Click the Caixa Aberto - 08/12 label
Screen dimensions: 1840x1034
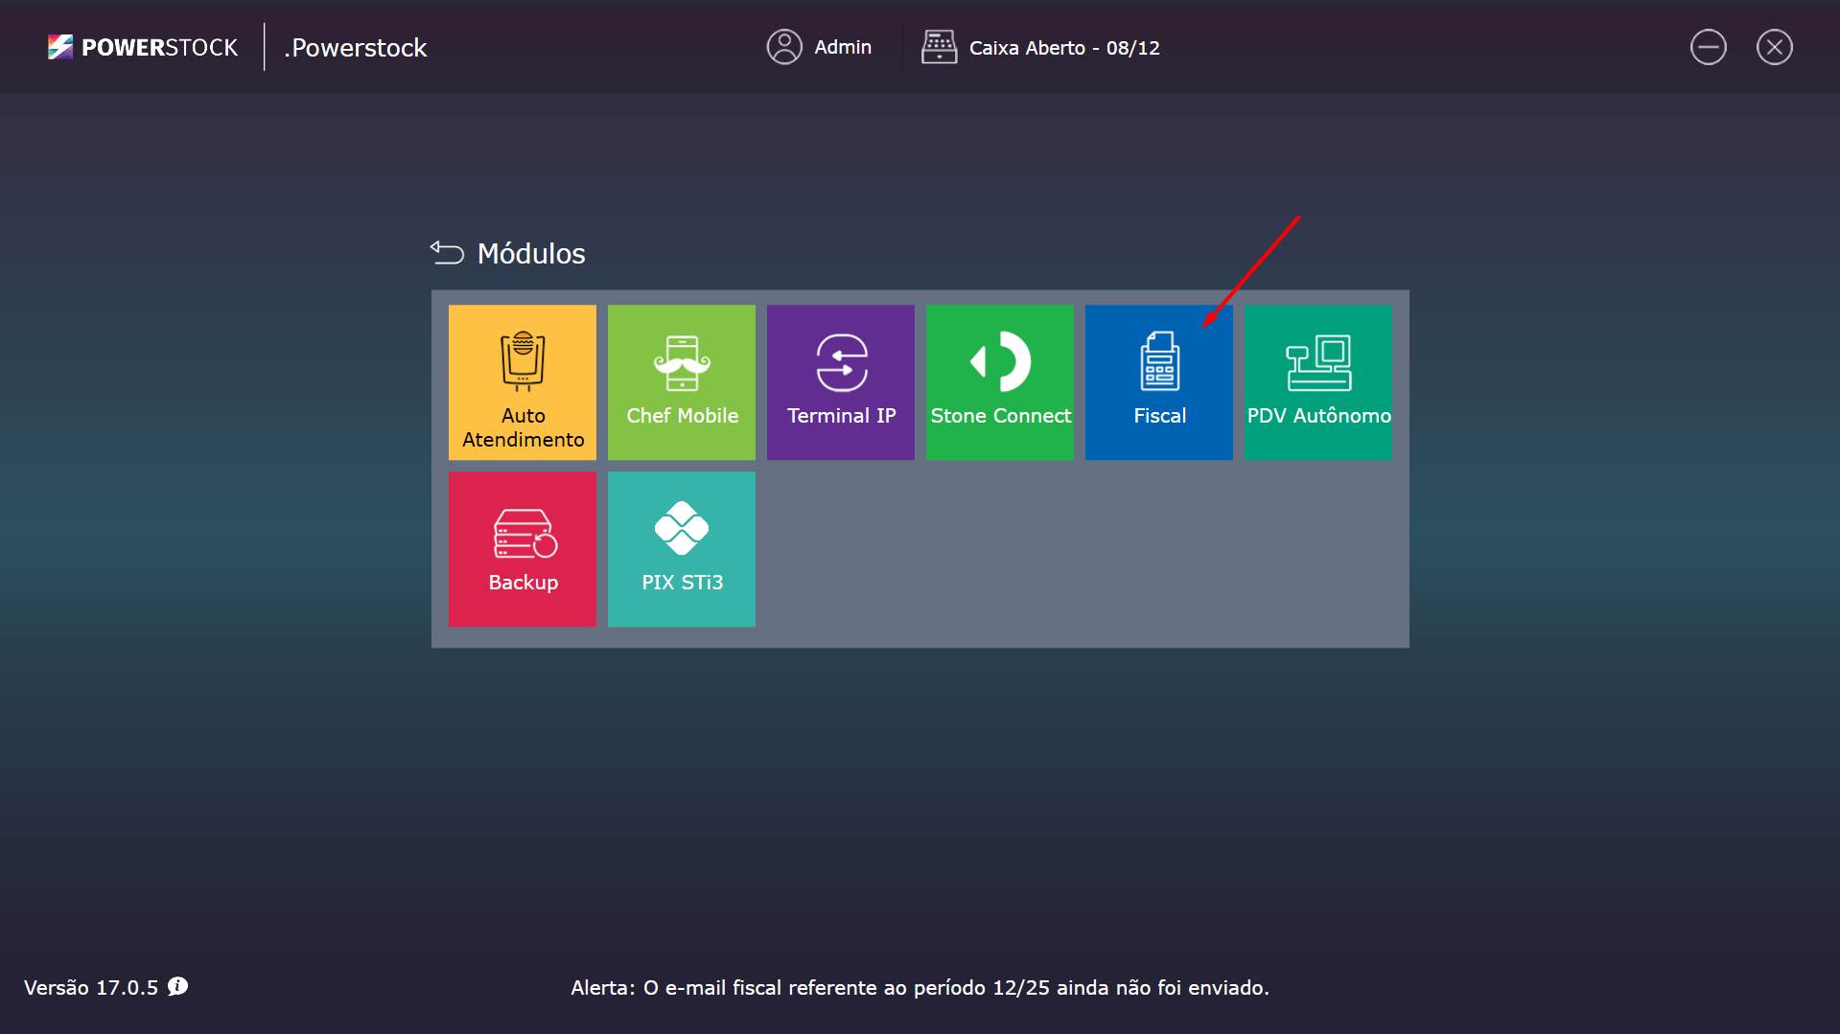[1064, 48]
